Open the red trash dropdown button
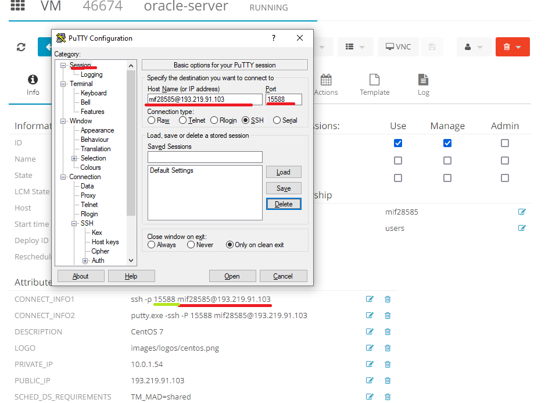 pyautogui.click(x=512, y=47)
